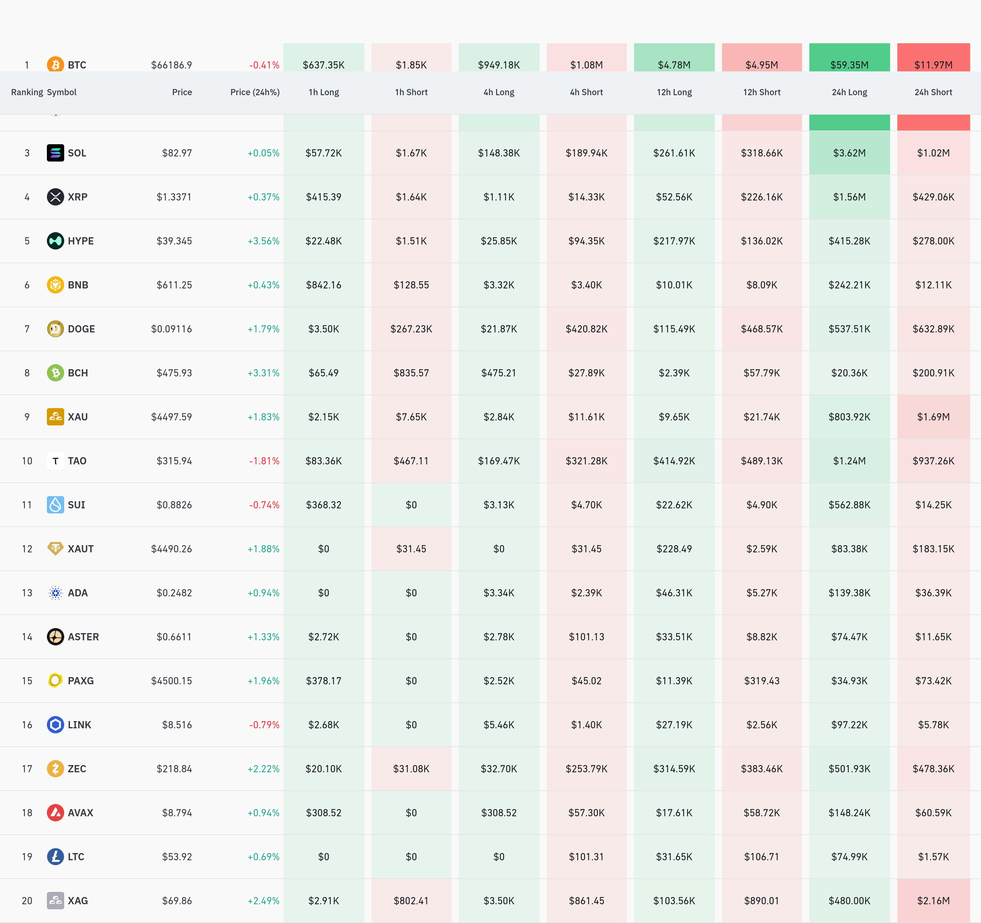Click the HYPE token icon
981x923 pixels.
55,241
